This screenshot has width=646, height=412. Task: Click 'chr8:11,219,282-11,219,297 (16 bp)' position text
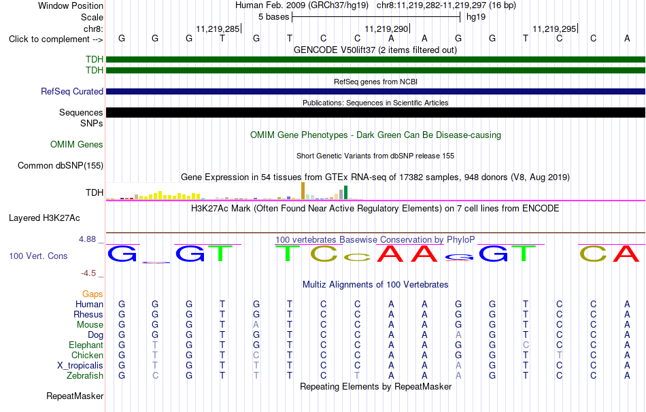click(x=446, y=5)
